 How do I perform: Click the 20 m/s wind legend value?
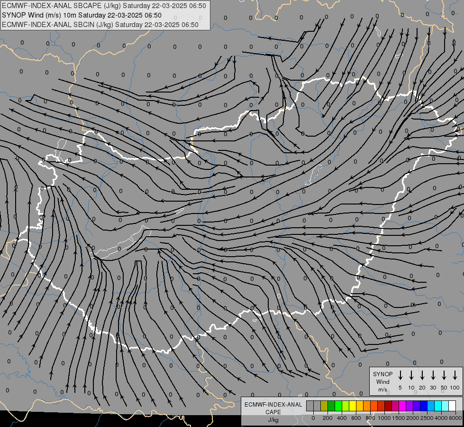point(422,388)
